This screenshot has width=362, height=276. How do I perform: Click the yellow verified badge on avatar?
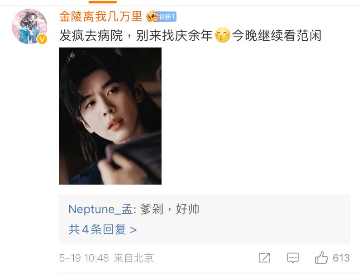point(42,39)
